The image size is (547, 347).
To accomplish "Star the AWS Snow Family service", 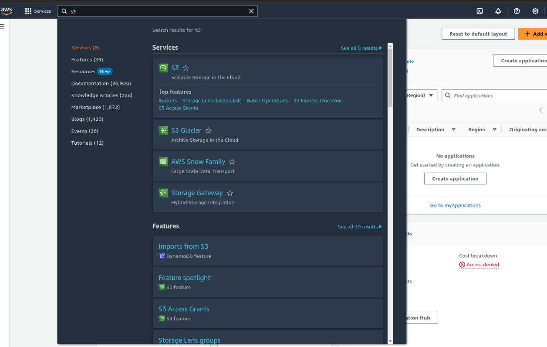I will tap(232, 161).
